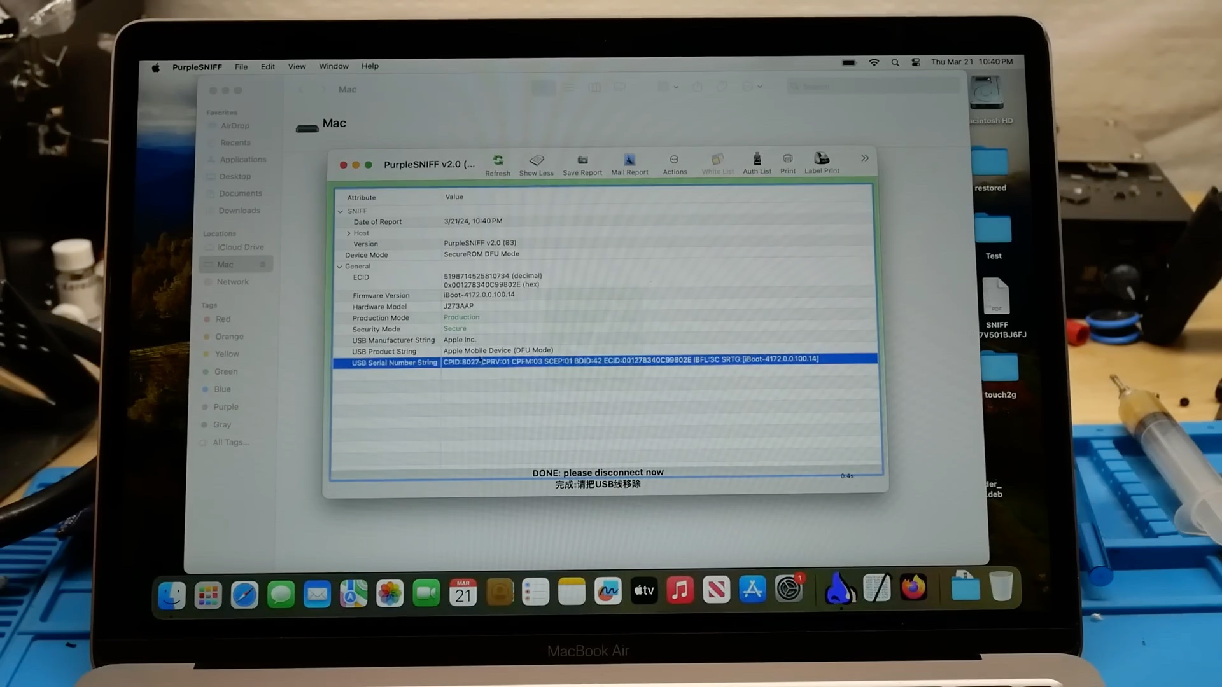Open the Edit menu
1222x687 pixels.
click(268, 67)
